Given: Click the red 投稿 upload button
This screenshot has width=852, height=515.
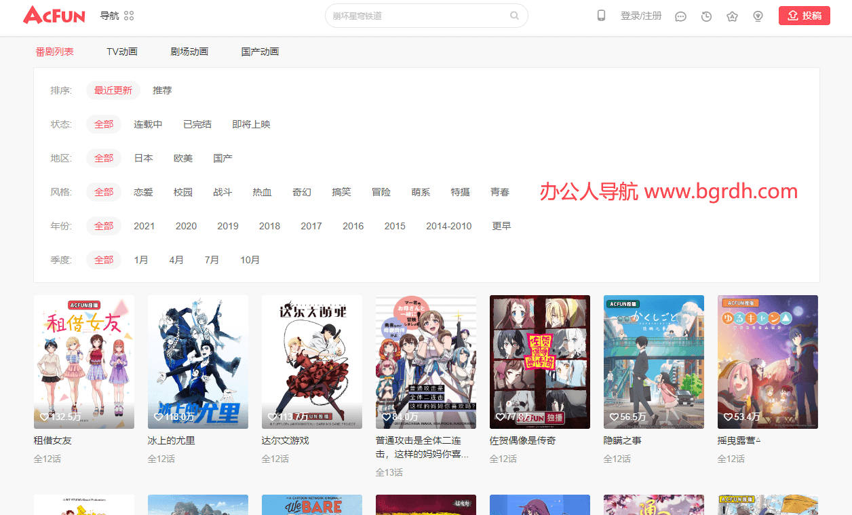Looking at the screenshot, I should pos(805,14).
